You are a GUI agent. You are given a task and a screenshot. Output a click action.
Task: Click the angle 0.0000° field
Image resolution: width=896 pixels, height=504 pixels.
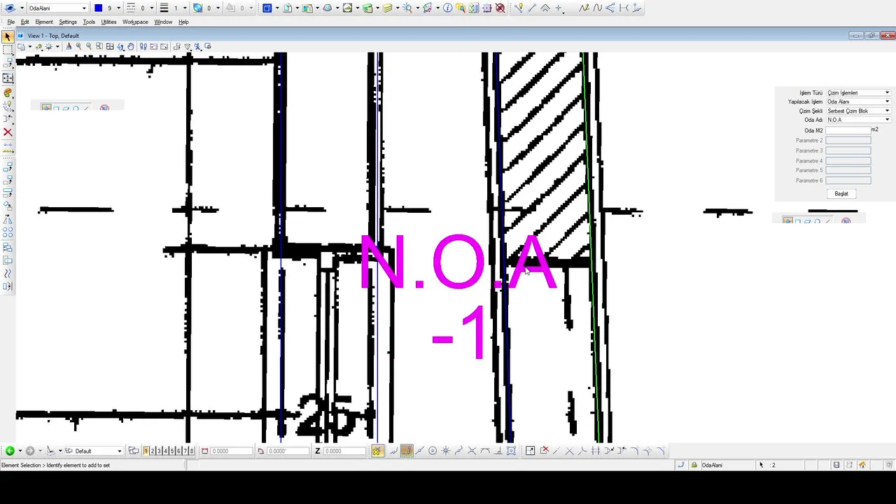pos(288,451)
